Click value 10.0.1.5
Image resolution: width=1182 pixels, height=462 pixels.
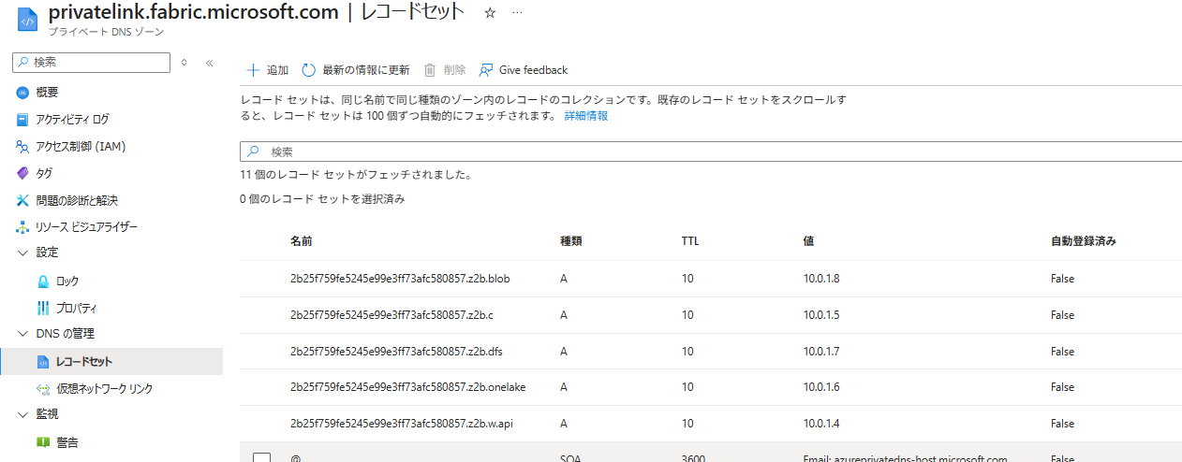tap(821, 315)
